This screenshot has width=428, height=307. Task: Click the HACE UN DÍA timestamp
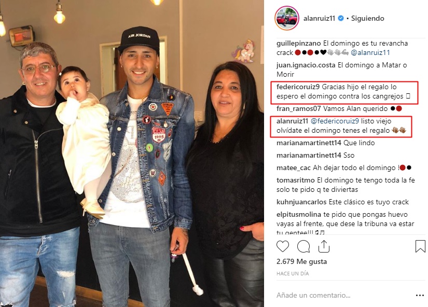(x=293, y=273)
